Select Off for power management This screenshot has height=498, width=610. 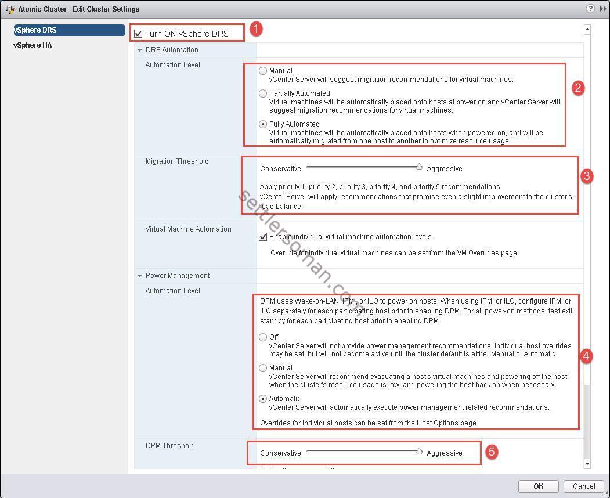click(x=263, y=337)
